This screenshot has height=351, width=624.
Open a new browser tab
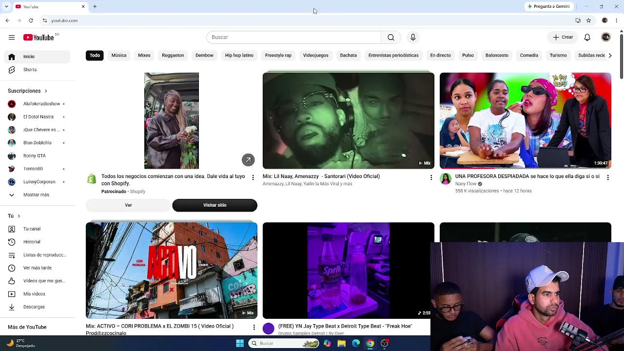click(x=95, y=6)
